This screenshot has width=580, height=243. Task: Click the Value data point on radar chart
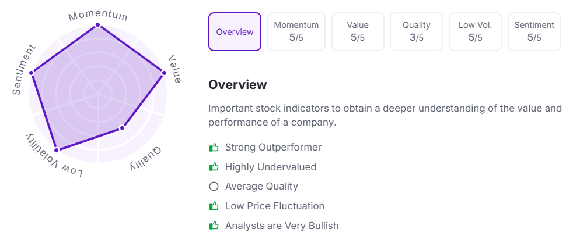pyautogui.click(x=164, y=73)
